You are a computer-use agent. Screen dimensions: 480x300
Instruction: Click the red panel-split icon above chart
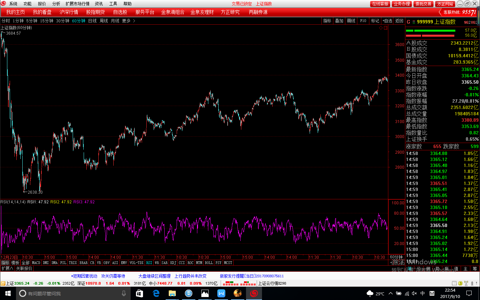pos(386,28)
